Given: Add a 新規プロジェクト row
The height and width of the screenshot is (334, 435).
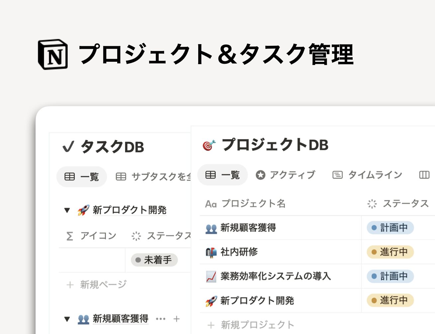Looking at the screenshot, I should pyautogui.click(x=251, y=325).
